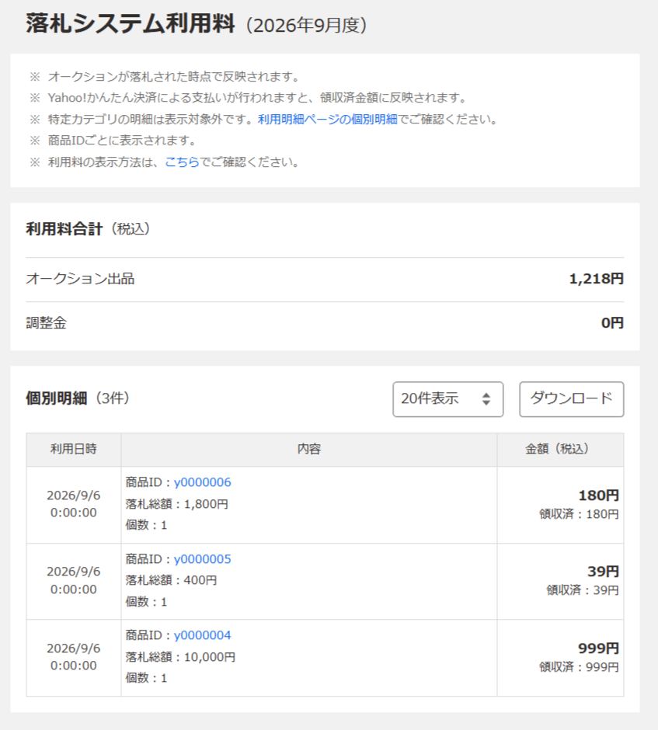Click 領収済:39円 text
The height and width of the screenshot is (730, 658).
583,590
